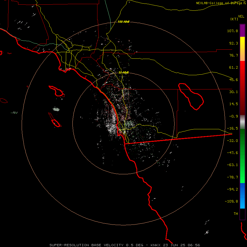Select the -0.9 knot scale value

pyautogui.click(x=234, y=116)
